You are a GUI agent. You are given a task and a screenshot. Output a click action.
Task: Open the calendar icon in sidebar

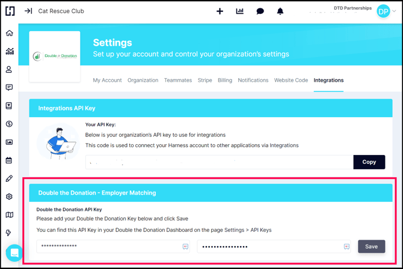click(x=9, y=160)
